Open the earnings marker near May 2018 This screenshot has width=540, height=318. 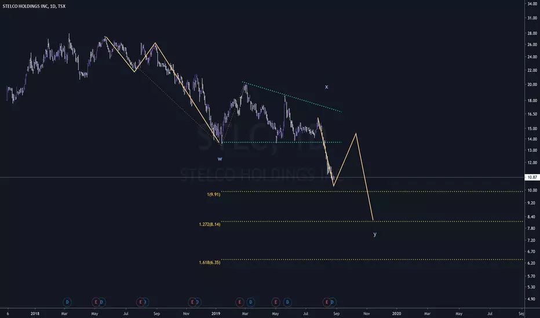click(x=96, y=302)
